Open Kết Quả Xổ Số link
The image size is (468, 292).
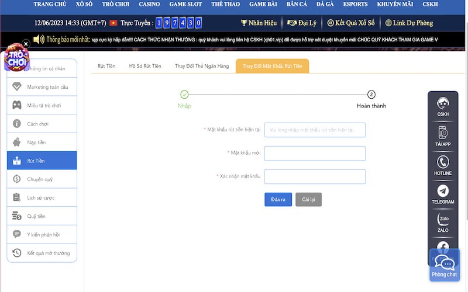click(x=350, y=23)
